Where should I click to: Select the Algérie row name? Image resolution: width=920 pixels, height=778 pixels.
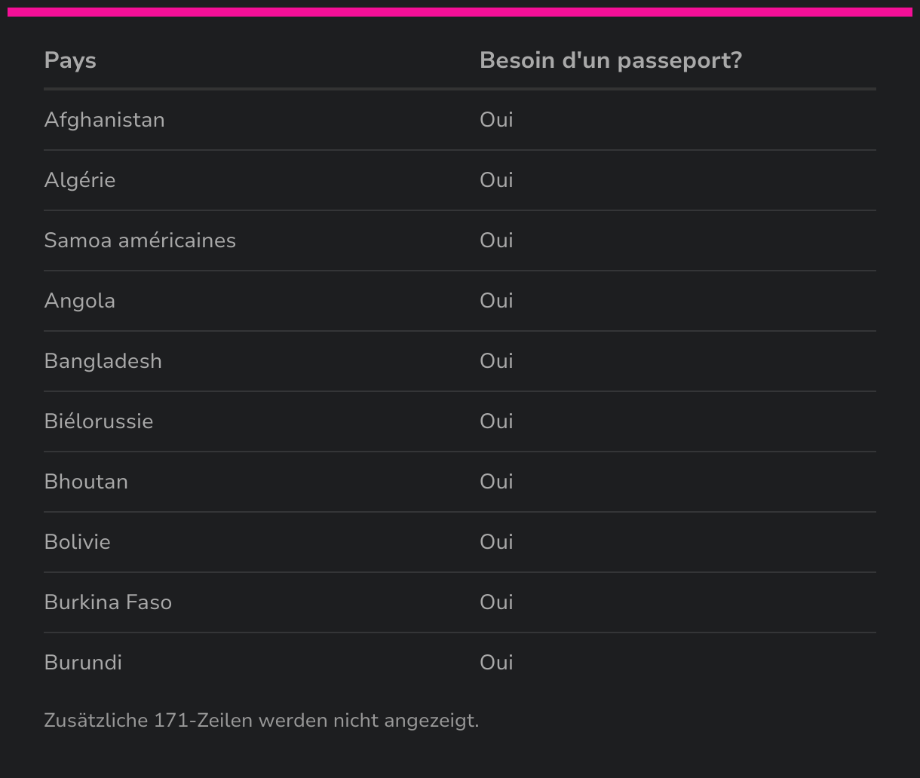80,180
